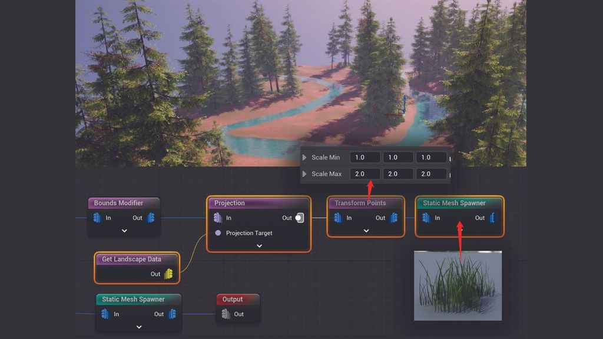Viewport: 603px width, 339px height.
Task: Click the first Scale Max value field showing 2.0
Action: pos(365,174)
